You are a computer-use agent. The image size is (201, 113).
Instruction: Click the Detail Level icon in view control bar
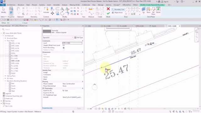pos(96,109)
